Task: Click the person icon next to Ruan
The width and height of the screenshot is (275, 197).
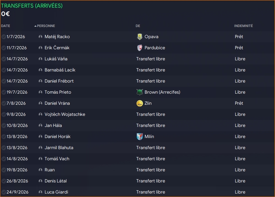Action: [40, 170]
